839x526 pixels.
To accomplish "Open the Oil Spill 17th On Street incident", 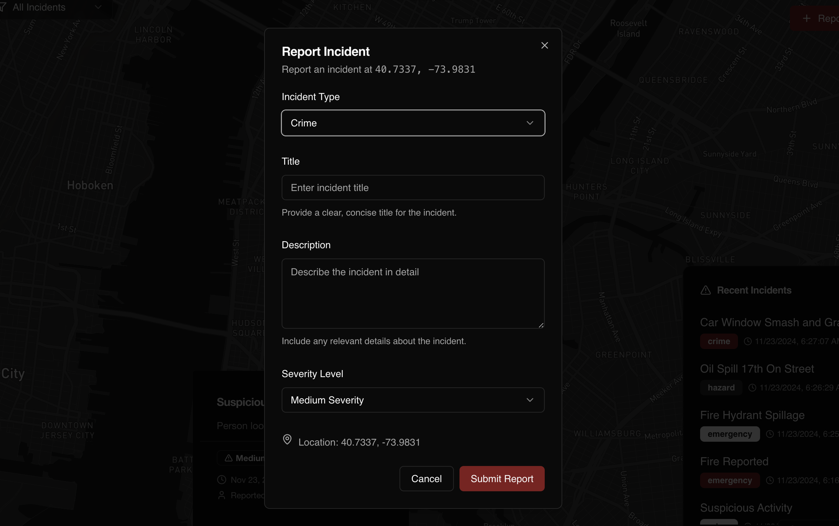I will click(757, 369).
